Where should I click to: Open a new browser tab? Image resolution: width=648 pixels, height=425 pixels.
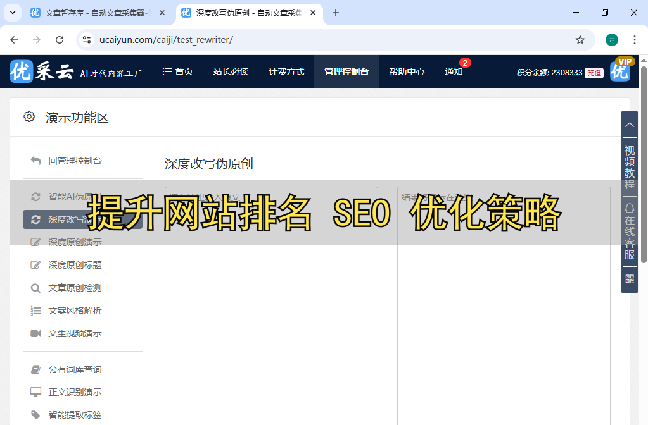[336, 13]
